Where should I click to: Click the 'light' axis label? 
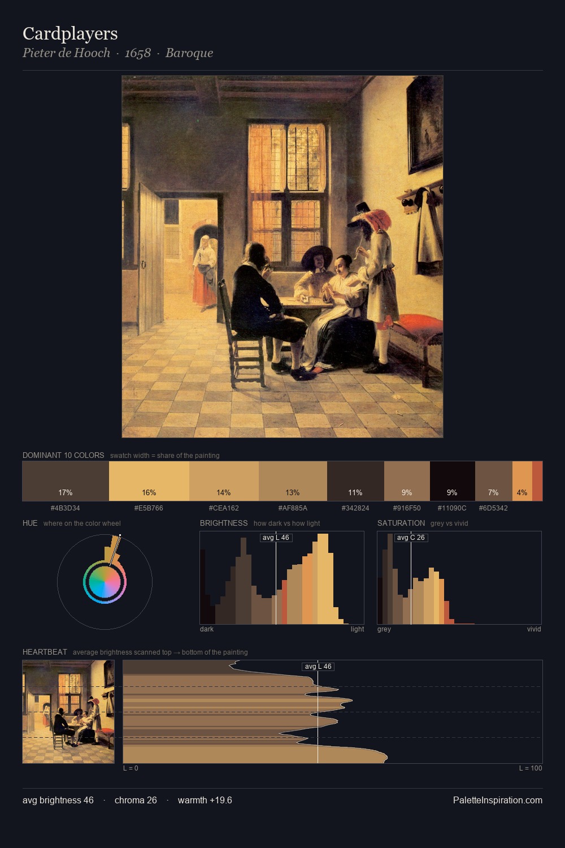coord(357,629)
